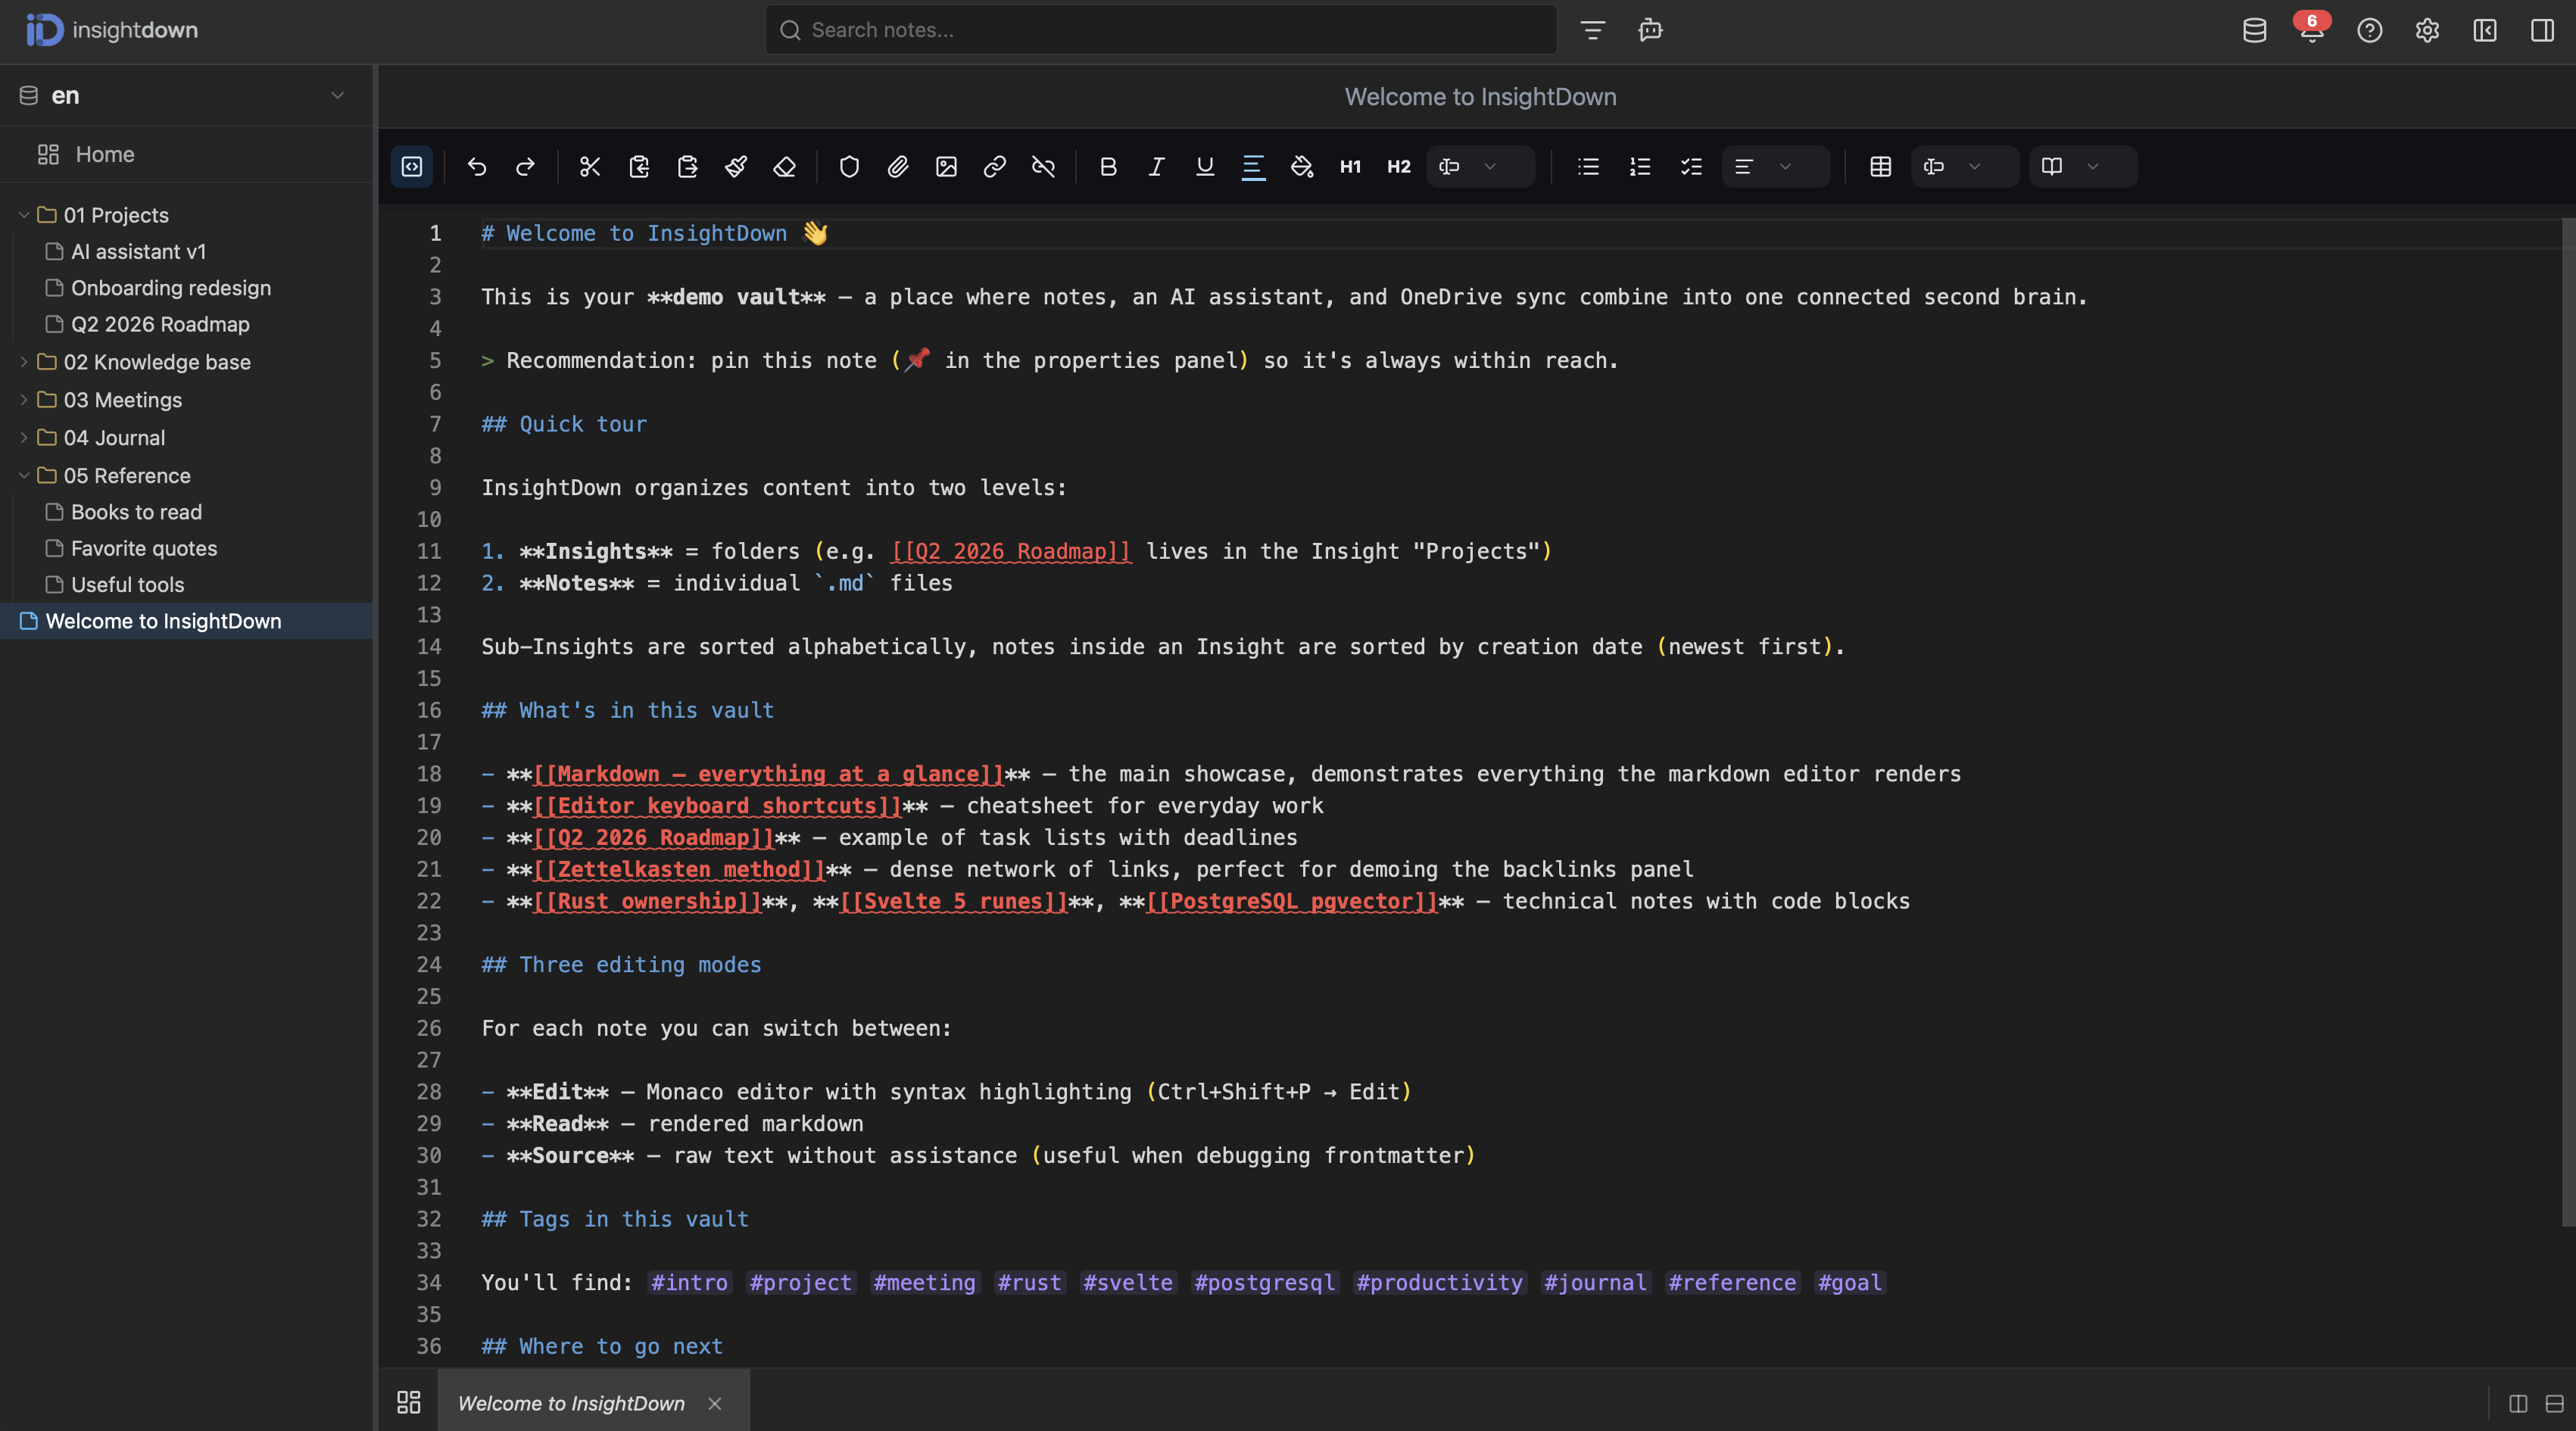Open the AI assistant v1 note
Image resolution: width=2576 pixels, height=1431 pixels.
tap(138, 252)
